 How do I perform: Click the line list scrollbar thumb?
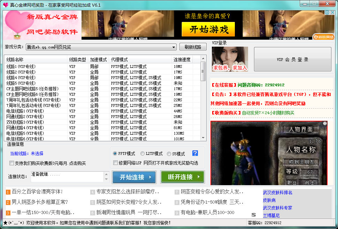(203, 71)
